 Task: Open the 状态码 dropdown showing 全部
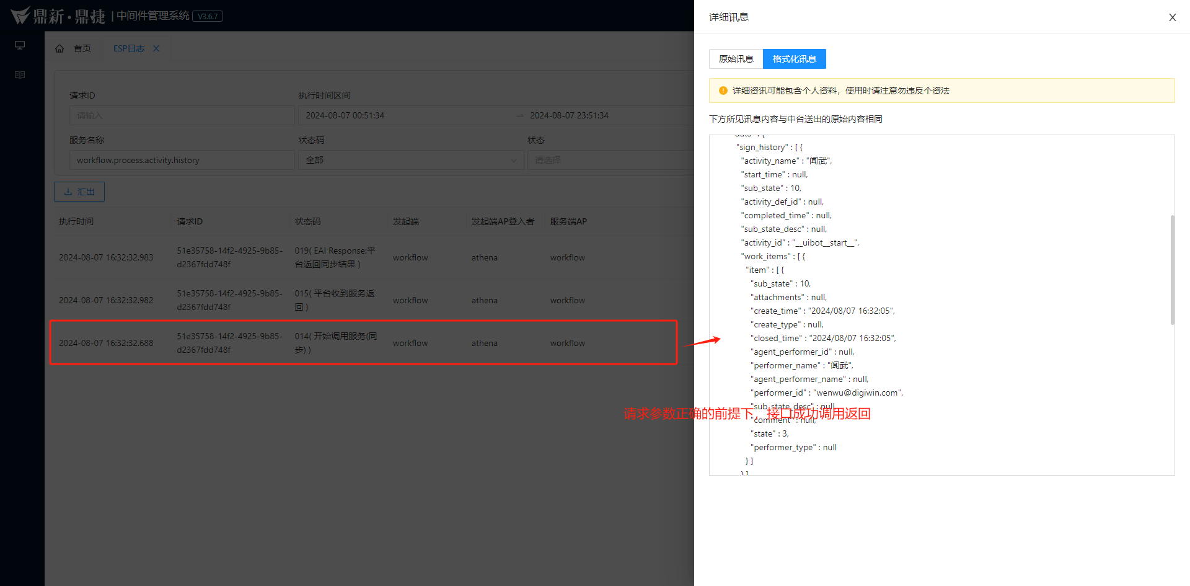(411, 160)
